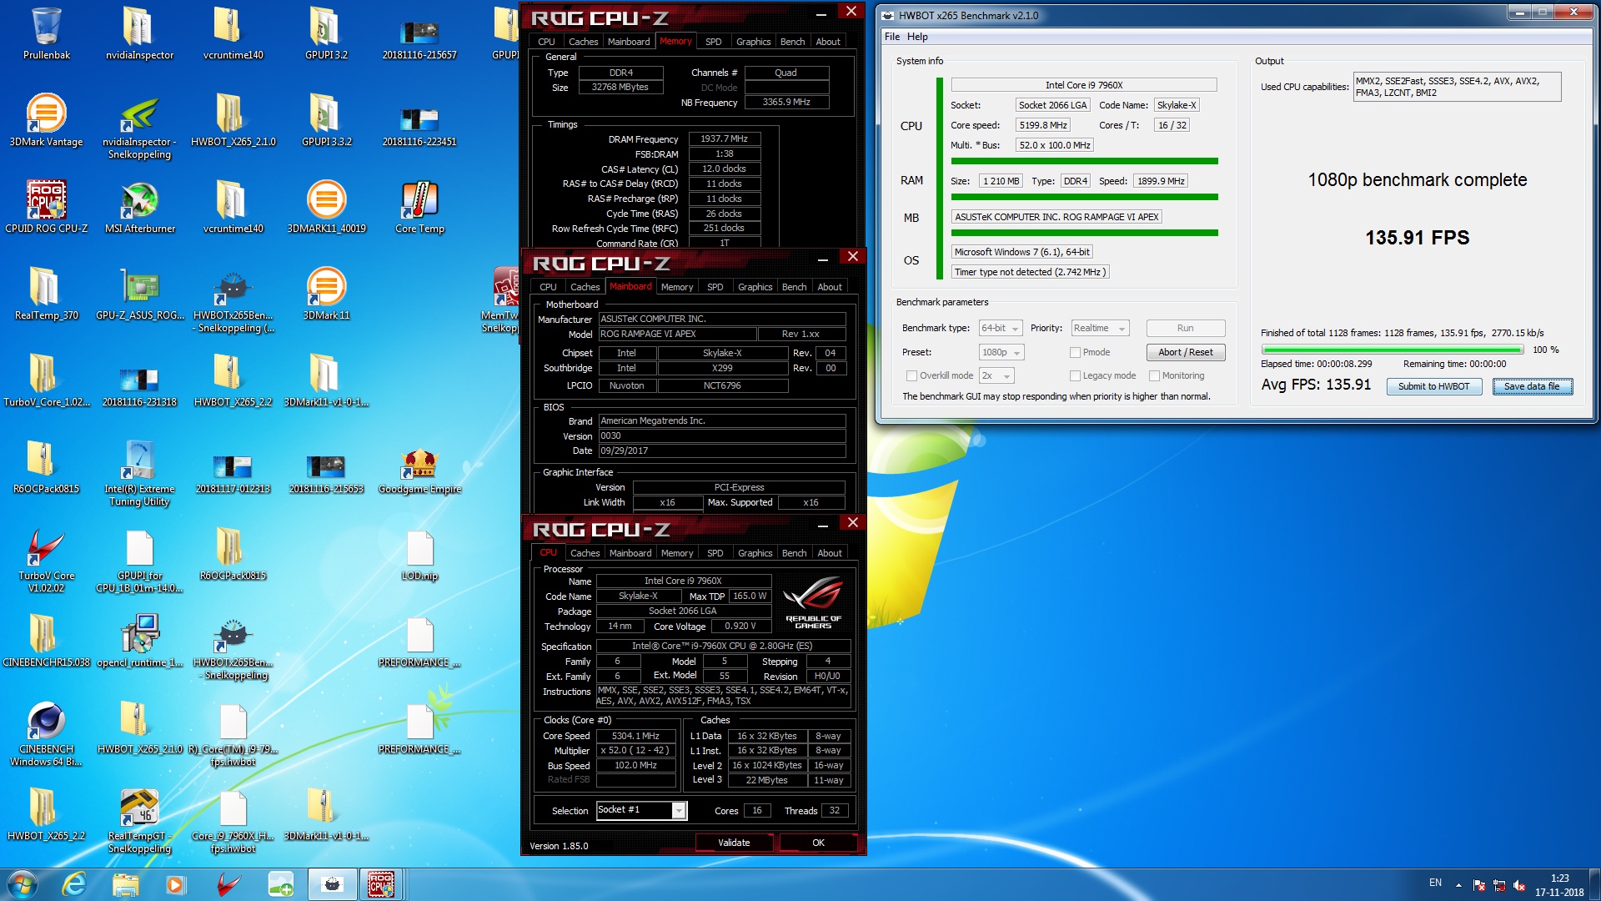This screenshot has height=901, width=1601.
Task: Open Windows Explorer taskbar icon
Action: pos(125,884)
